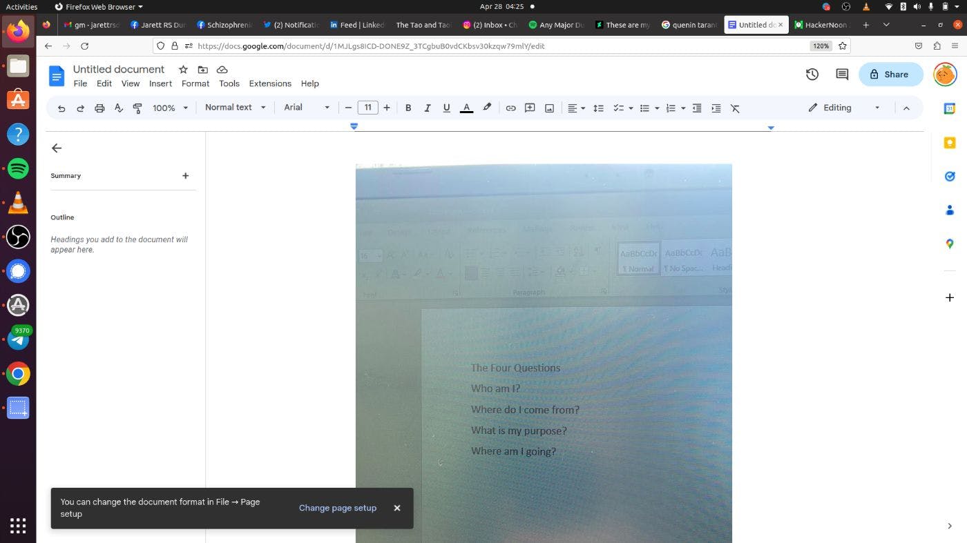Star the Untitled document
This screenshot has width=967, height=543.
point(183,70)
